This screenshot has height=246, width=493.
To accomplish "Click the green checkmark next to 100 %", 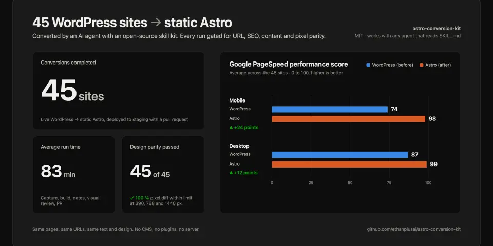I will click(x=132, y=198).
